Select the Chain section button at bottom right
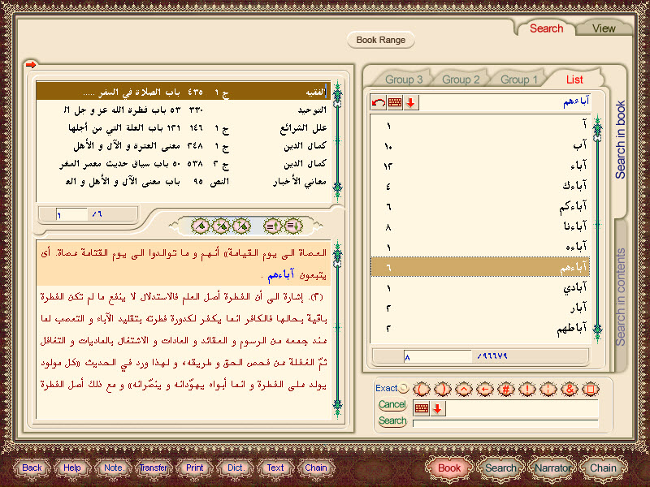650x487 pixels. (603, 468)
